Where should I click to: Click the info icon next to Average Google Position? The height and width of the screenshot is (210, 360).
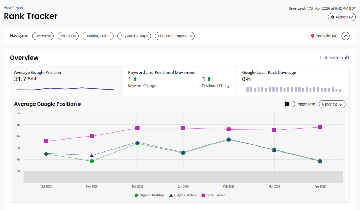(x=79, y=104)
